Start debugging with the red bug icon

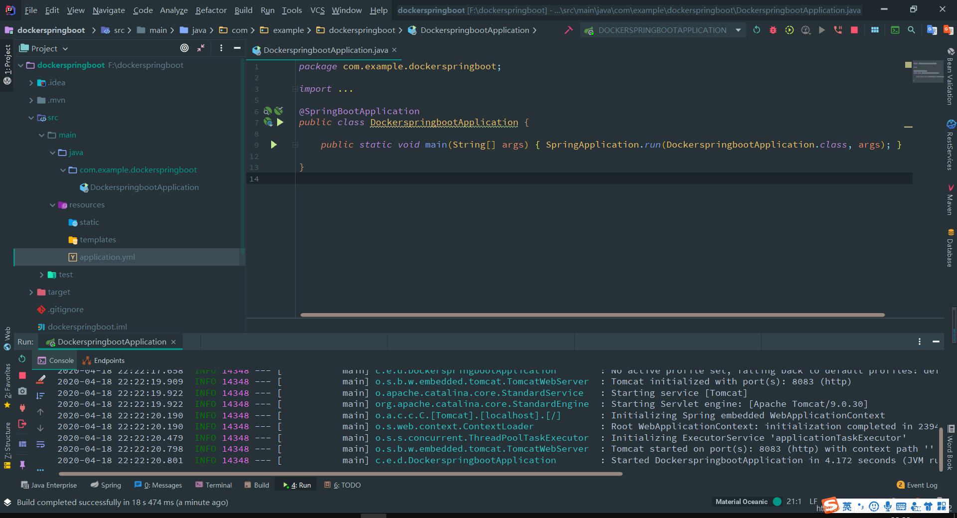tap(773, 30)
